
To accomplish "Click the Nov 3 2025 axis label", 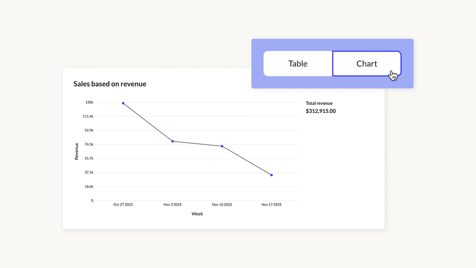I will click(172, 205).
